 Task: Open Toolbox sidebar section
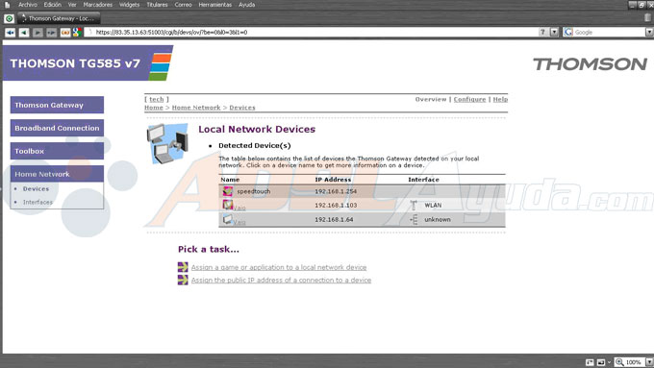pyautogui.click(x=57, y=151)
